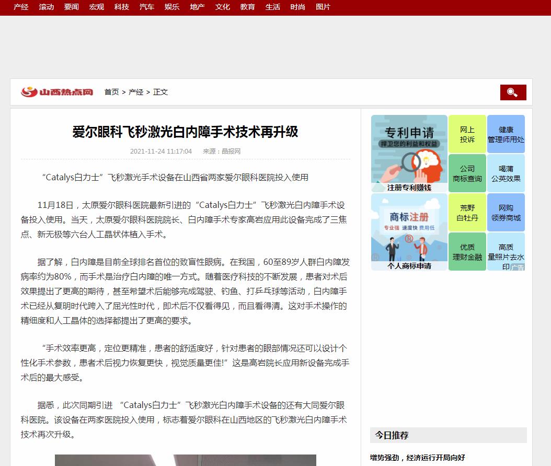Click the 广告 label on the ad block
The width and height of the screenshot is (551, 466).
click(518, 267)
